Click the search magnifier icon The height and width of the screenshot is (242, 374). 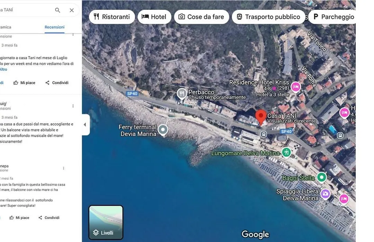pos(57,10)
